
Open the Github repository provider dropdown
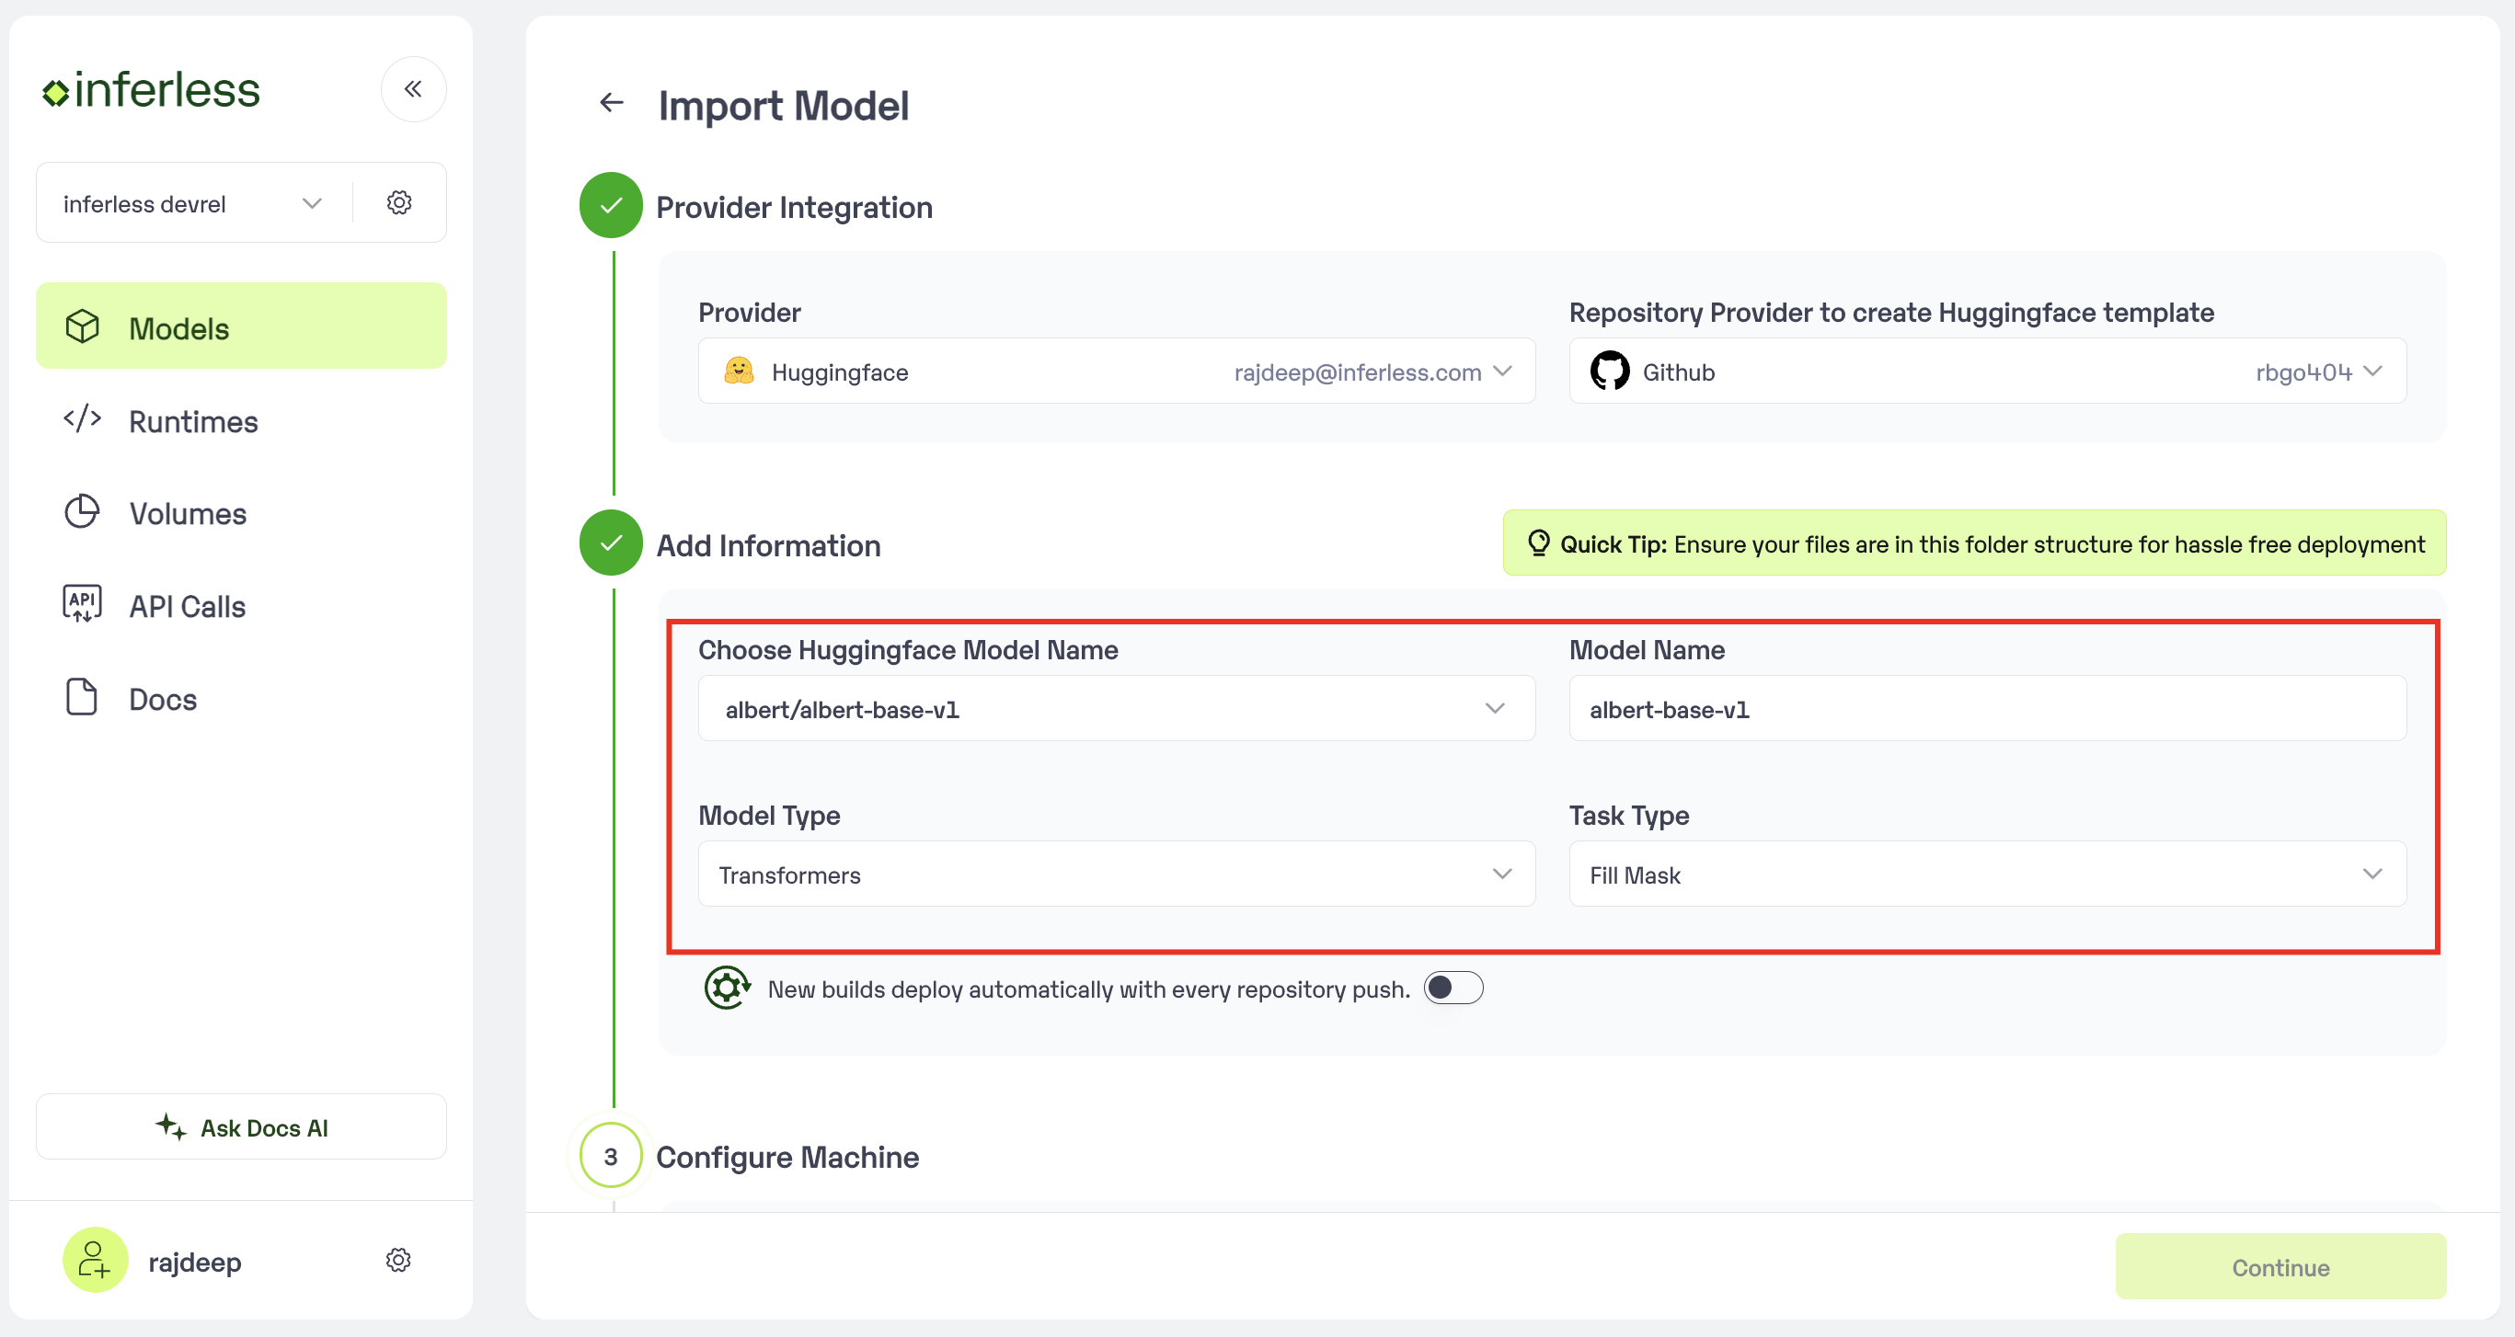[1987, 371]
